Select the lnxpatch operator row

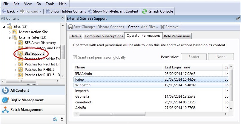(x=151, y=91)
